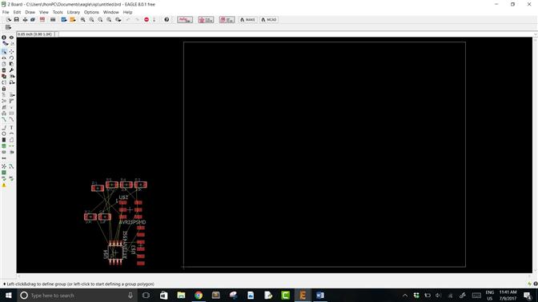The height and width of the screenshot is (302, 538).
Task: Select the Delete (trash can) tool
Action: click(4, 70)
